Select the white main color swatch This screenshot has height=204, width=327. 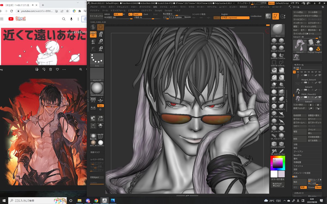click(274, 174)
